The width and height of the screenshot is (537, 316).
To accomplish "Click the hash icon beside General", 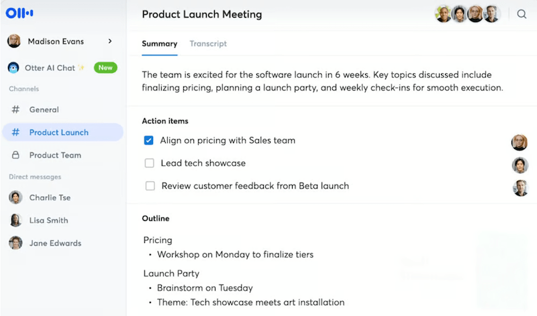I will (15, 109).
